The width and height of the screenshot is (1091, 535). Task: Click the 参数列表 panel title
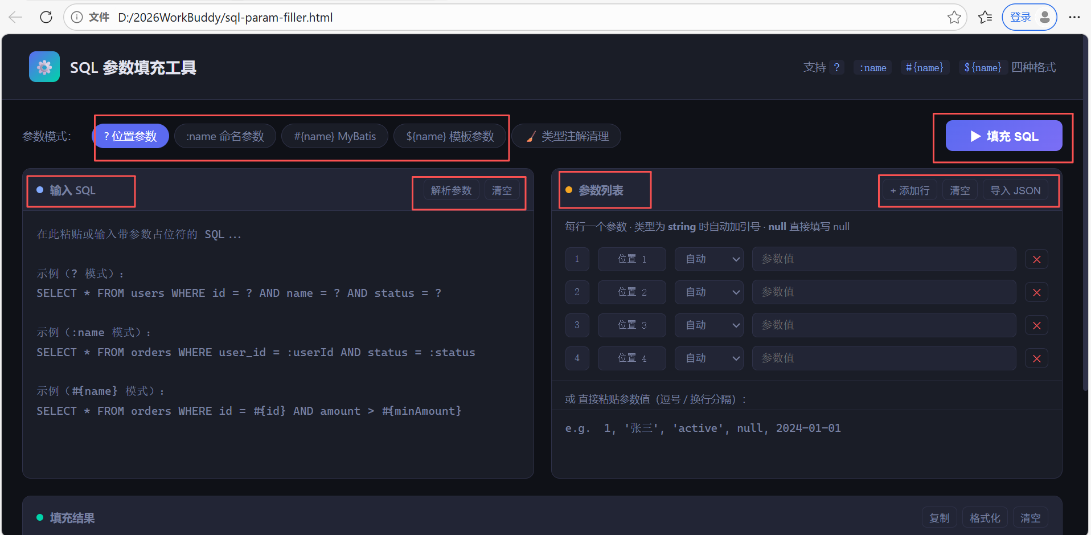pyautogui.click(x=601, y=190)
